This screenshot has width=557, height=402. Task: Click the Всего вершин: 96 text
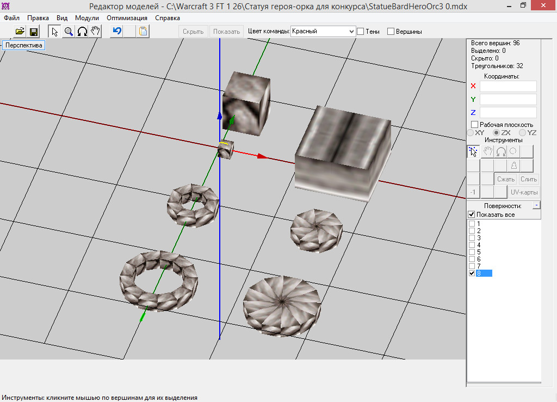[495, 43]
